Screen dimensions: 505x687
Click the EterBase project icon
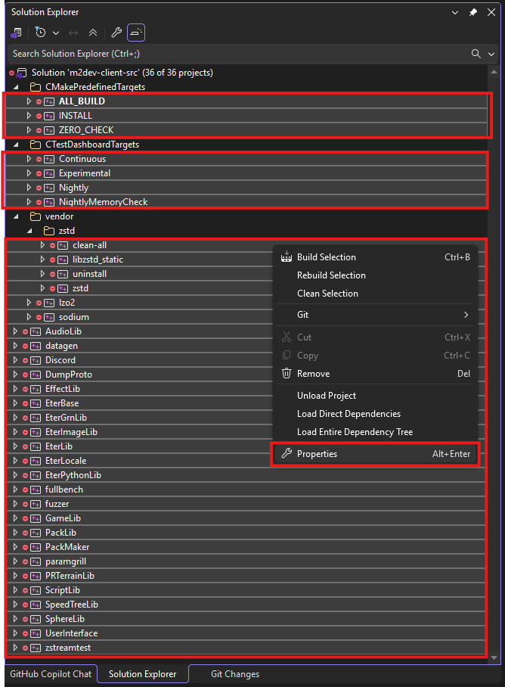click(x=36, y=403)
